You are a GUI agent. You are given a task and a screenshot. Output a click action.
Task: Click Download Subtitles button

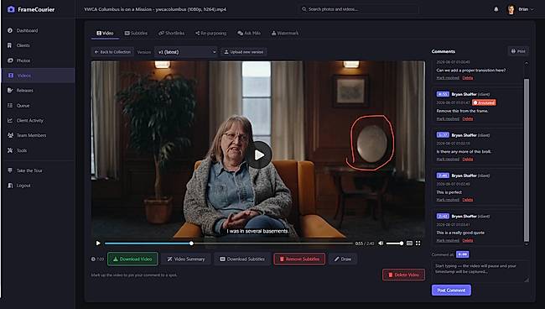(242, 259)
